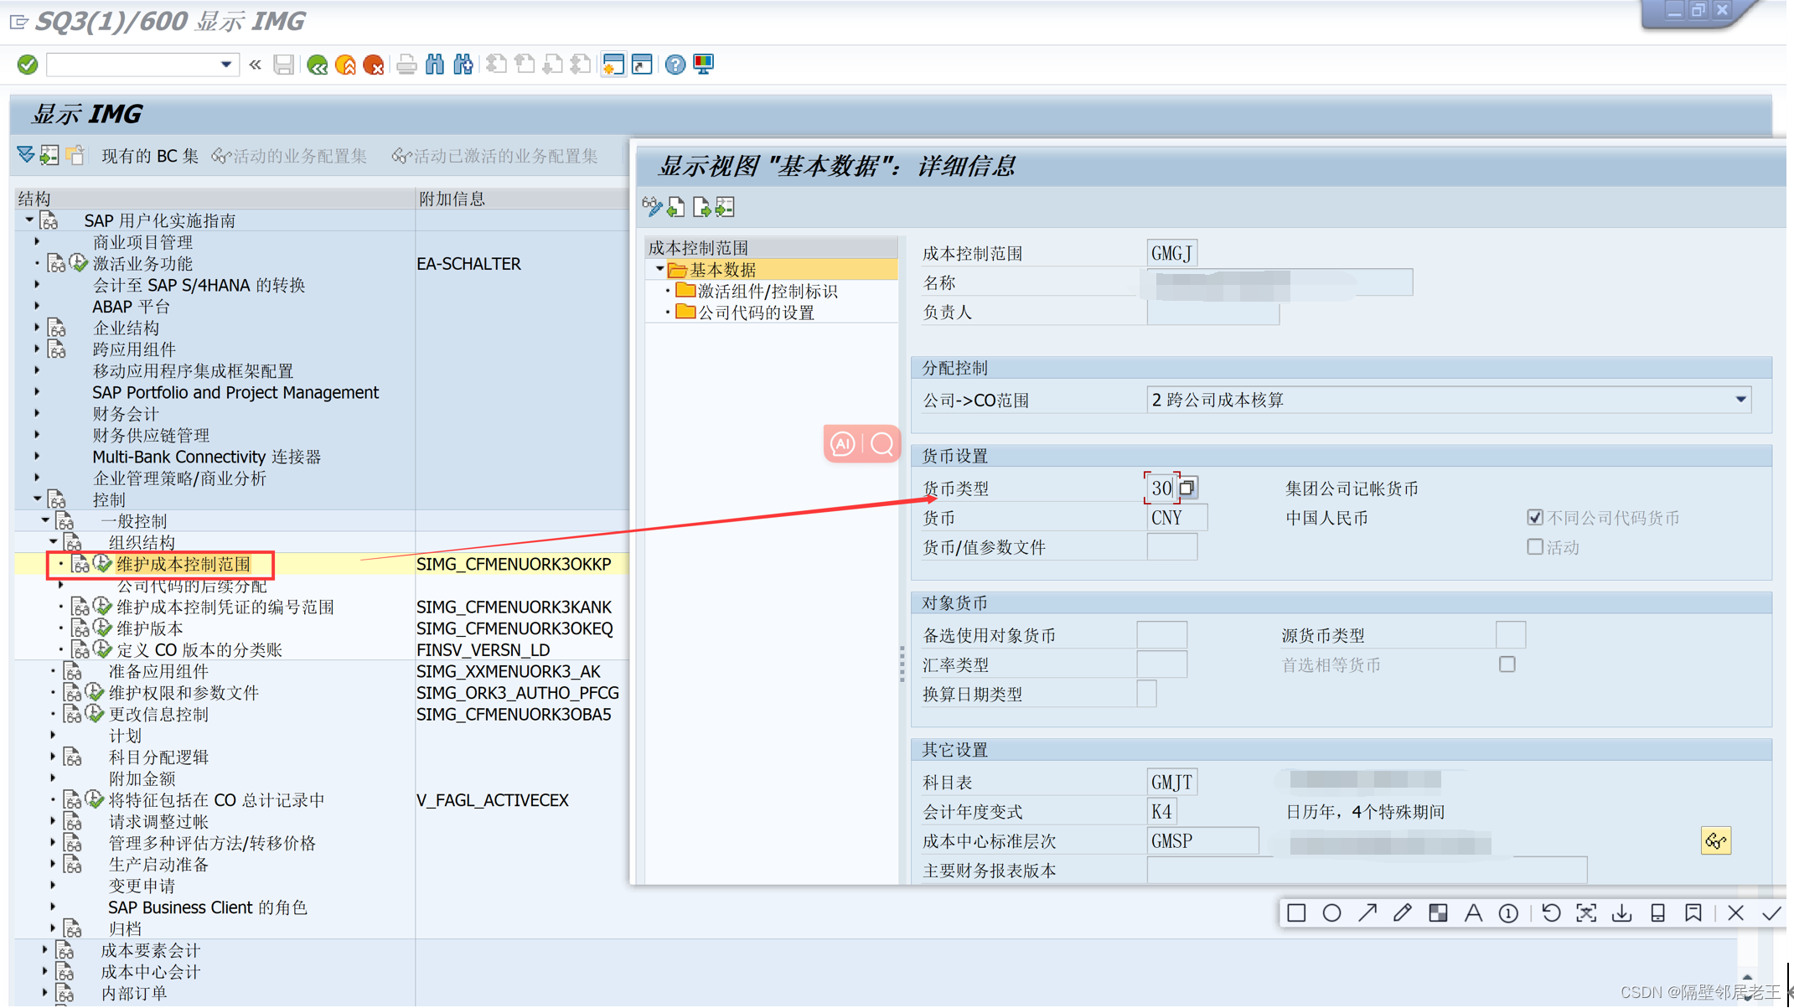The width and height of the screenshot is (1794, 1008).
Task: Select 公司代码的设置 folder item
Action: [756, 313]
